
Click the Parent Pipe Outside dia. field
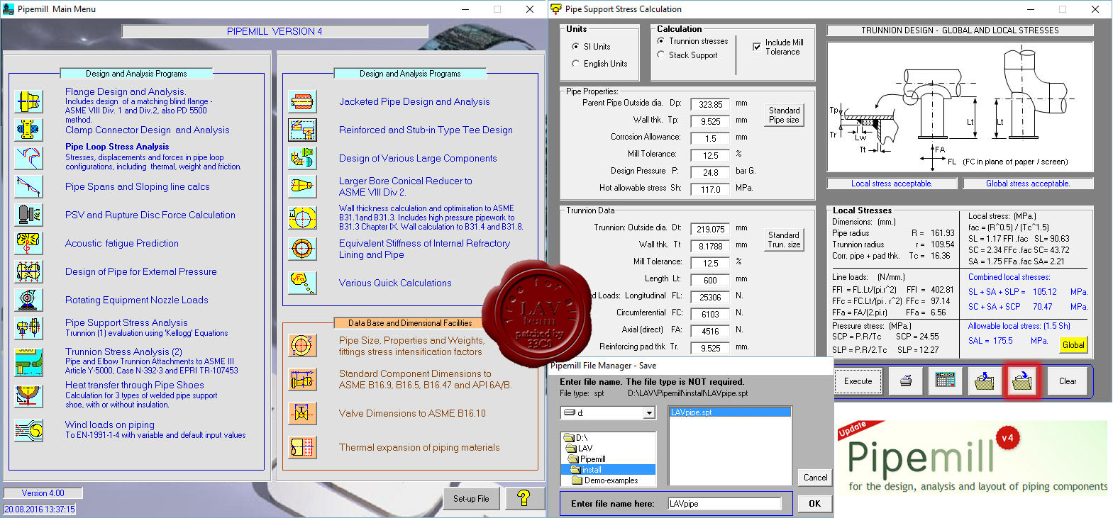[711, 104]
